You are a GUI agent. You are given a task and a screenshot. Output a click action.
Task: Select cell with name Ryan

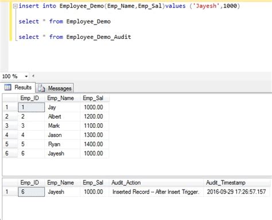[x=63, y=144]
